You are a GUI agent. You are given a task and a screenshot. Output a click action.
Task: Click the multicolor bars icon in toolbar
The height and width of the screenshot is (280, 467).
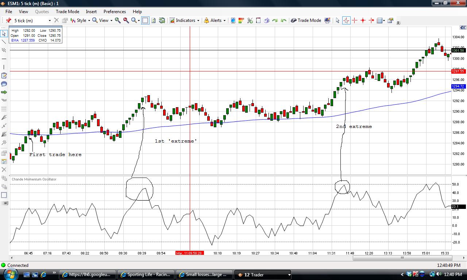click(241, 20)
